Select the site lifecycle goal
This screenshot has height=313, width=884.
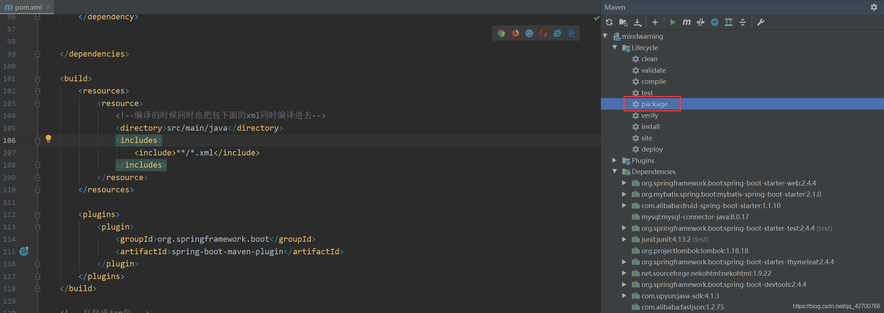point(642,138)
